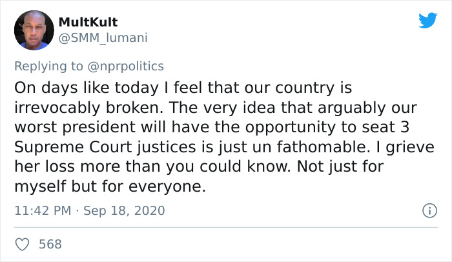Like the tweet with the heart icon
Image resolution: width=452 pixels, height=262 pixels.
click(22, 244)
